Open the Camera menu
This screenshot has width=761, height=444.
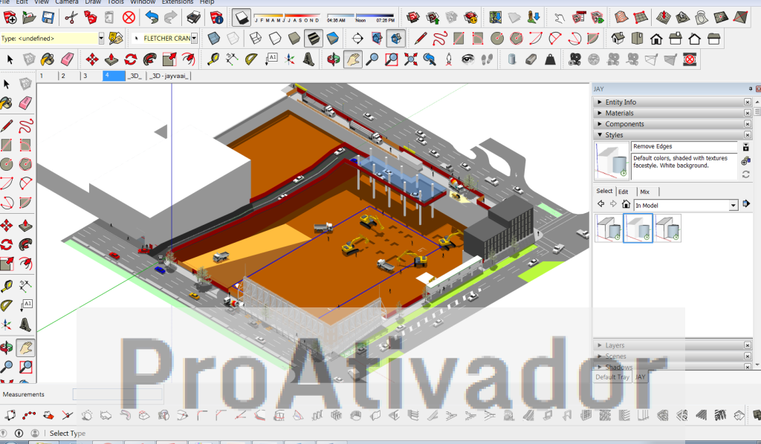pos(66,2)
